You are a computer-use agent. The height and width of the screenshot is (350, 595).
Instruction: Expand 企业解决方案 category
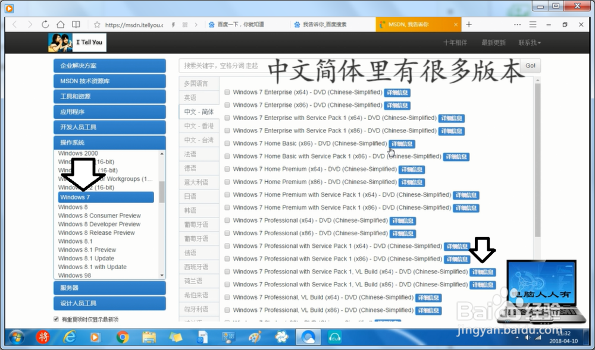coord(109,65)
